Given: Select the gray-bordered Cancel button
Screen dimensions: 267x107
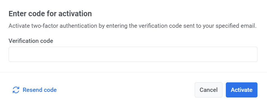Looking at the screenshot, I should pyautogui.click(x=209, y=90).
